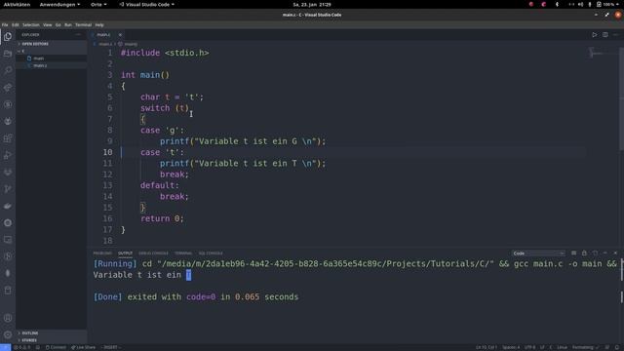Open the Go menu

(x=58, y=24)
